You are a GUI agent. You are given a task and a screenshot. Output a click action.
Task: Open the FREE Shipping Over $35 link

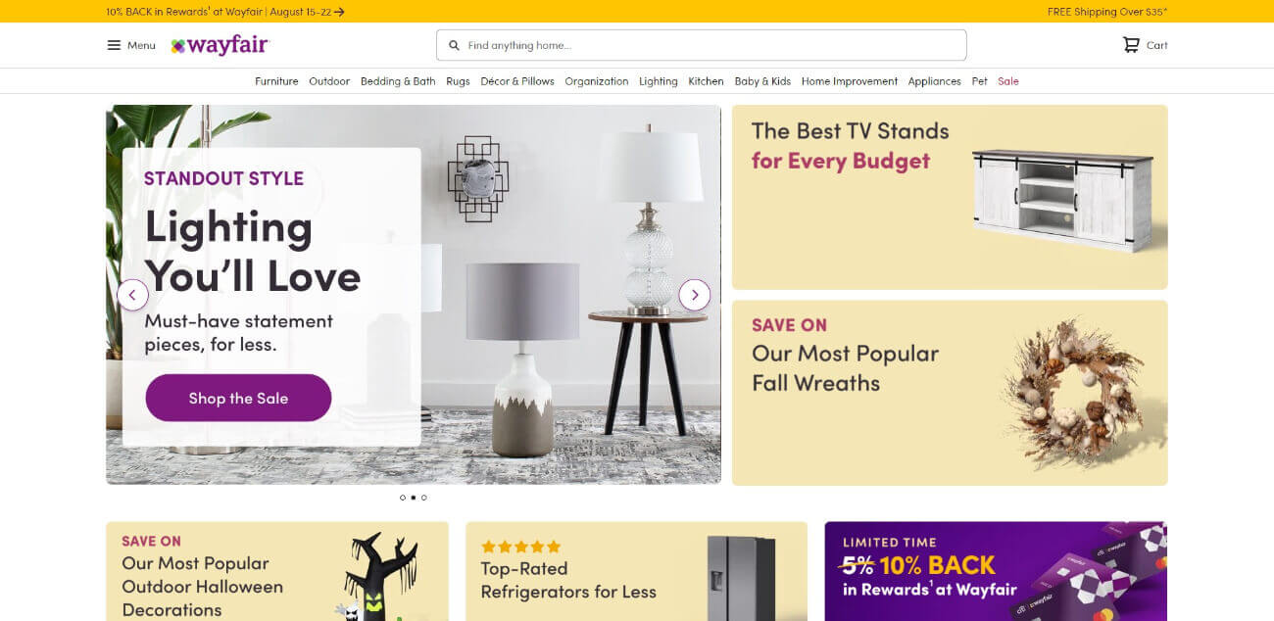click(1107, 12)
